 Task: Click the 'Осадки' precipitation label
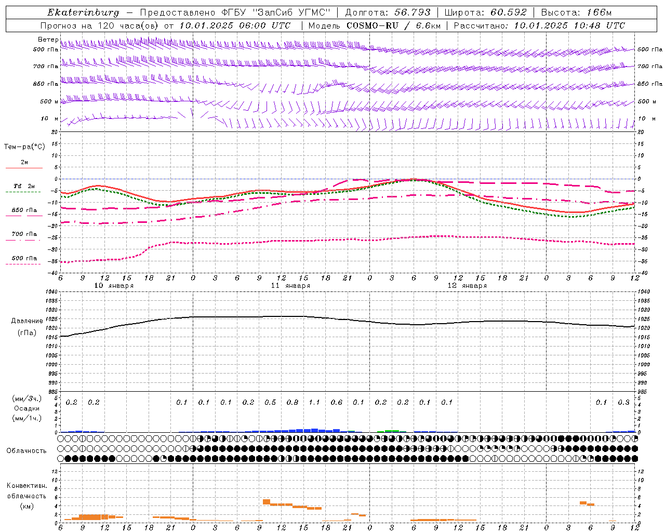pyautogui.click(x=27, y=408)
